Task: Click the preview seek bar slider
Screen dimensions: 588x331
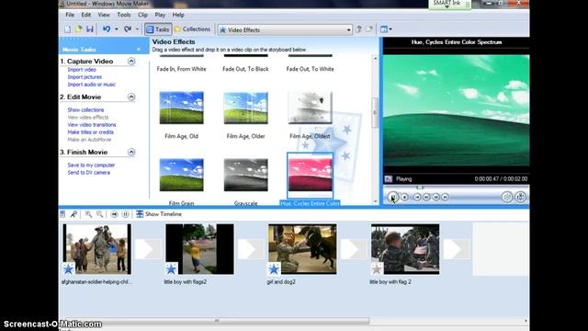Action: pyautogui.click(x=420, y=187)
